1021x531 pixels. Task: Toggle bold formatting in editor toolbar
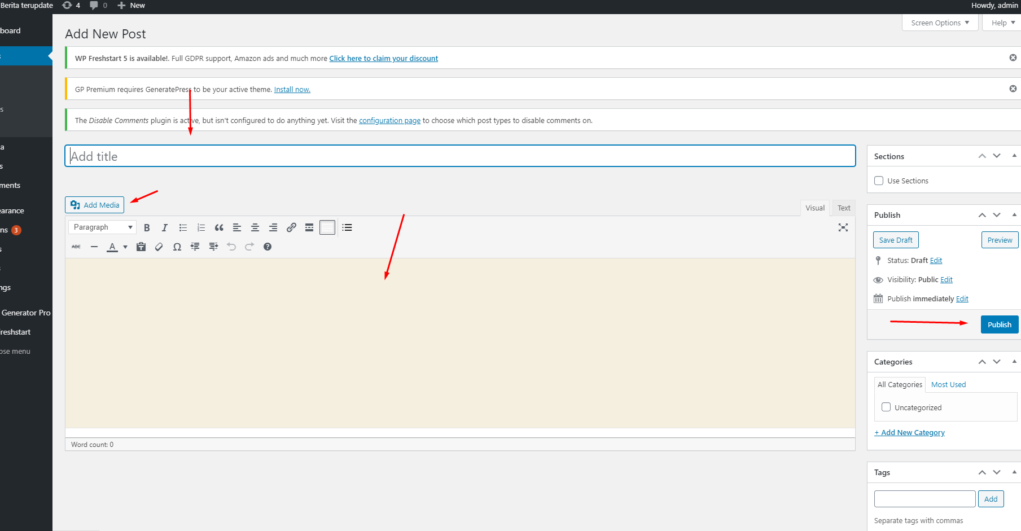147,227
